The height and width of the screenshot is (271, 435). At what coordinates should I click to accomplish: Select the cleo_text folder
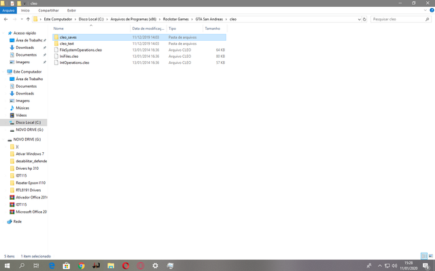139,43
